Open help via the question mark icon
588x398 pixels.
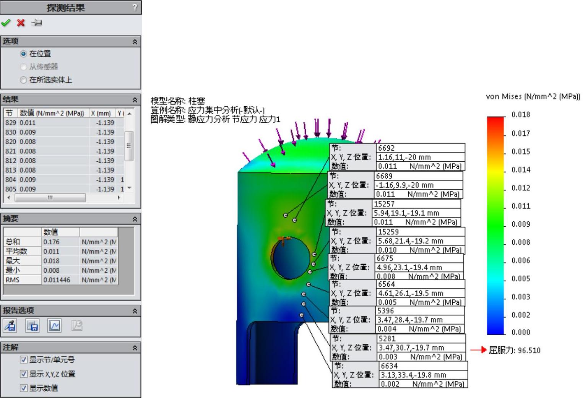point(135,8)
